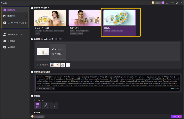Screen dimensions: 184x119
Task: Select the imported bottle product image
Action: [x=43, y=52]
